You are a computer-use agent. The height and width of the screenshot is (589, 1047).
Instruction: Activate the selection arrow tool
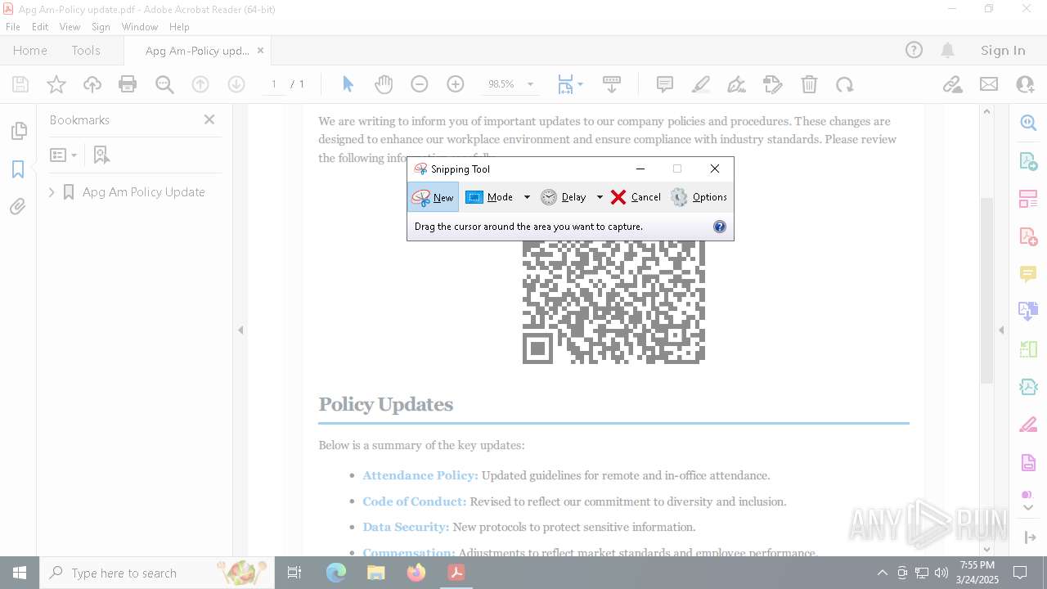click(x=348, y=84)
